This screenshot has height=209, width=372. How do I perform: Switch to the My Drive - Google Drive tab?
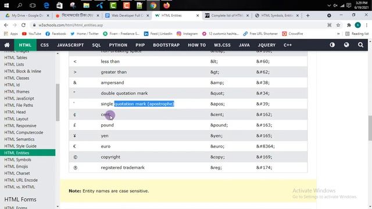click(x=27, y=16)
